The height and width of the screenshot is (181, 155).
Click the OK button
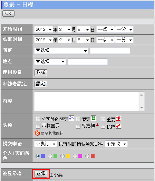8,14
